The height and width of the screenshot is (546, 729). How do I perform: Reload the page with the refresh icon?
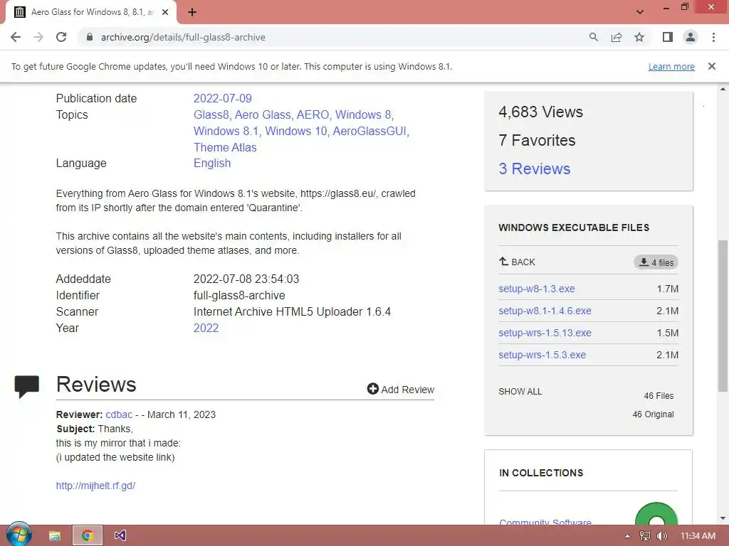coord(61,37)
